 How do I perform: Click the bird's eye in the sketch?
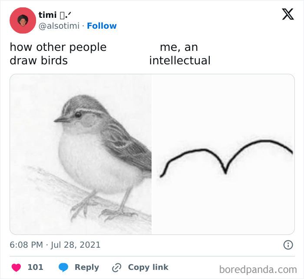point(78,115)
